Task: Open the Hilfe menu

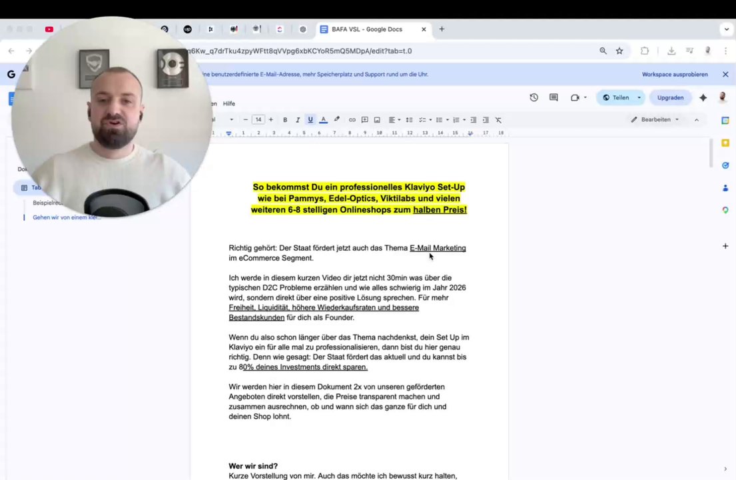Action: pyautogui.click(x=228, y=103)
